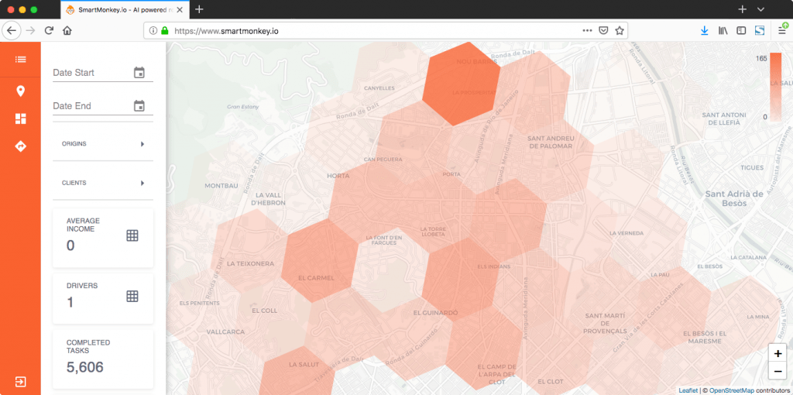The height and width of the screenshot is (395, 793).
Task: Click the El Guinardó map label
Action: click(435, 313)
